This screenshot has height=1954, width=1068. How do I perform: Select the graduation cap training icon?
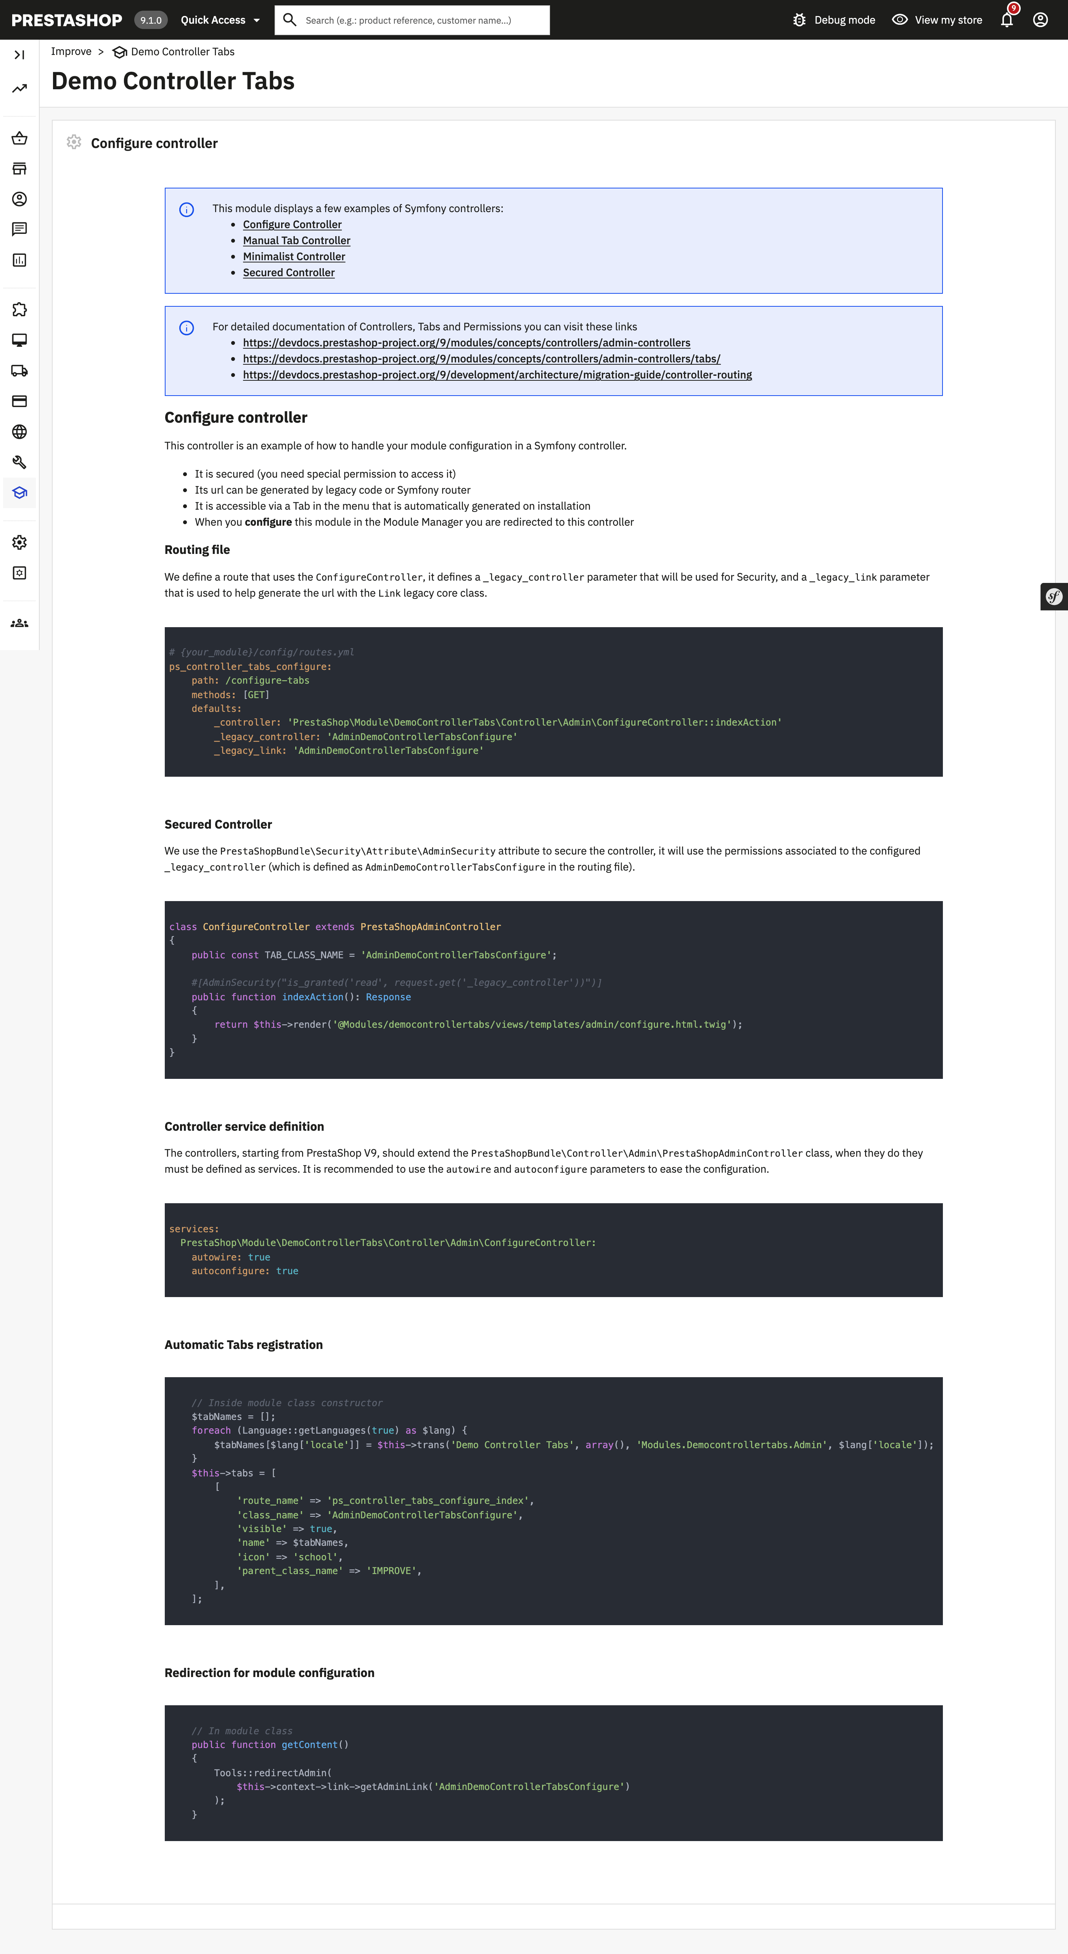click(20, 492)
